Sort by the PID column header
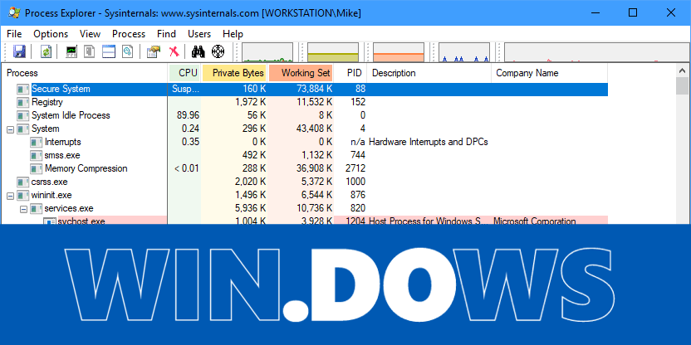Image resolution: width=691 pixels, height=345 pixels. click(x=350, y=73)
